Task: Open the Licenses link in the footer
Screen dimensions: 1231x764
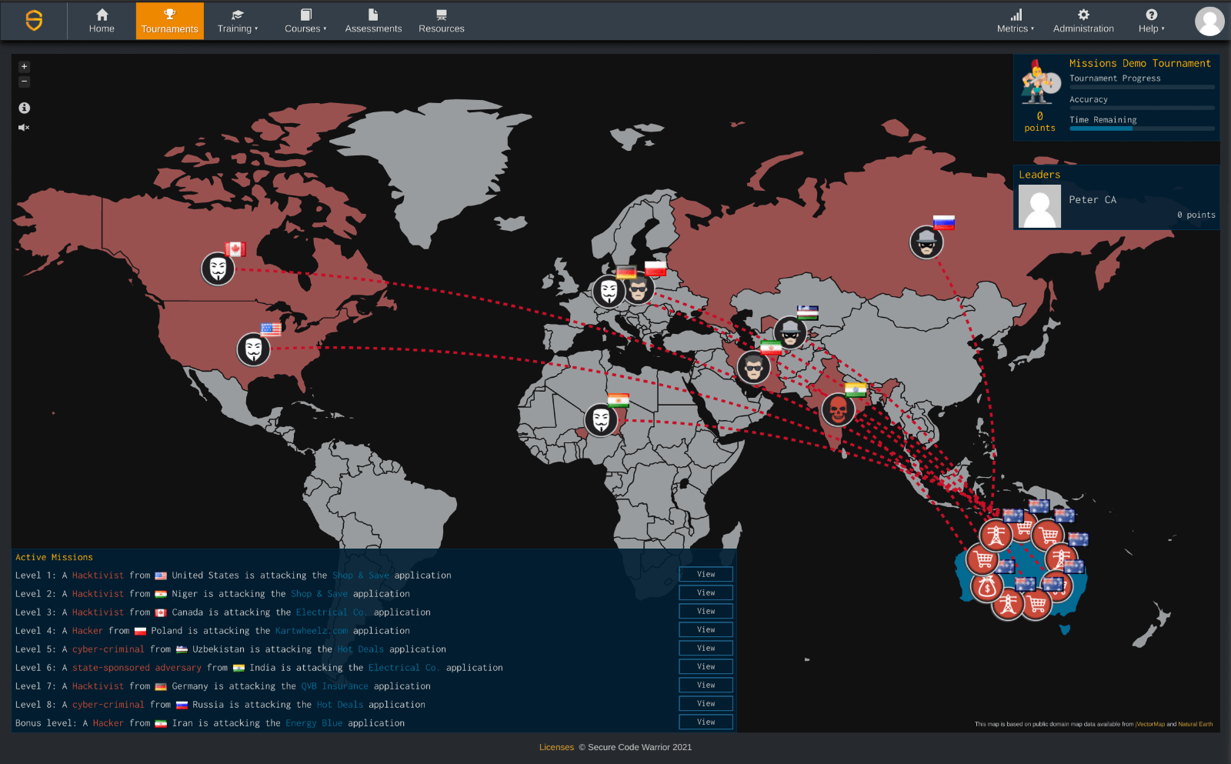Action: [556, 747]
